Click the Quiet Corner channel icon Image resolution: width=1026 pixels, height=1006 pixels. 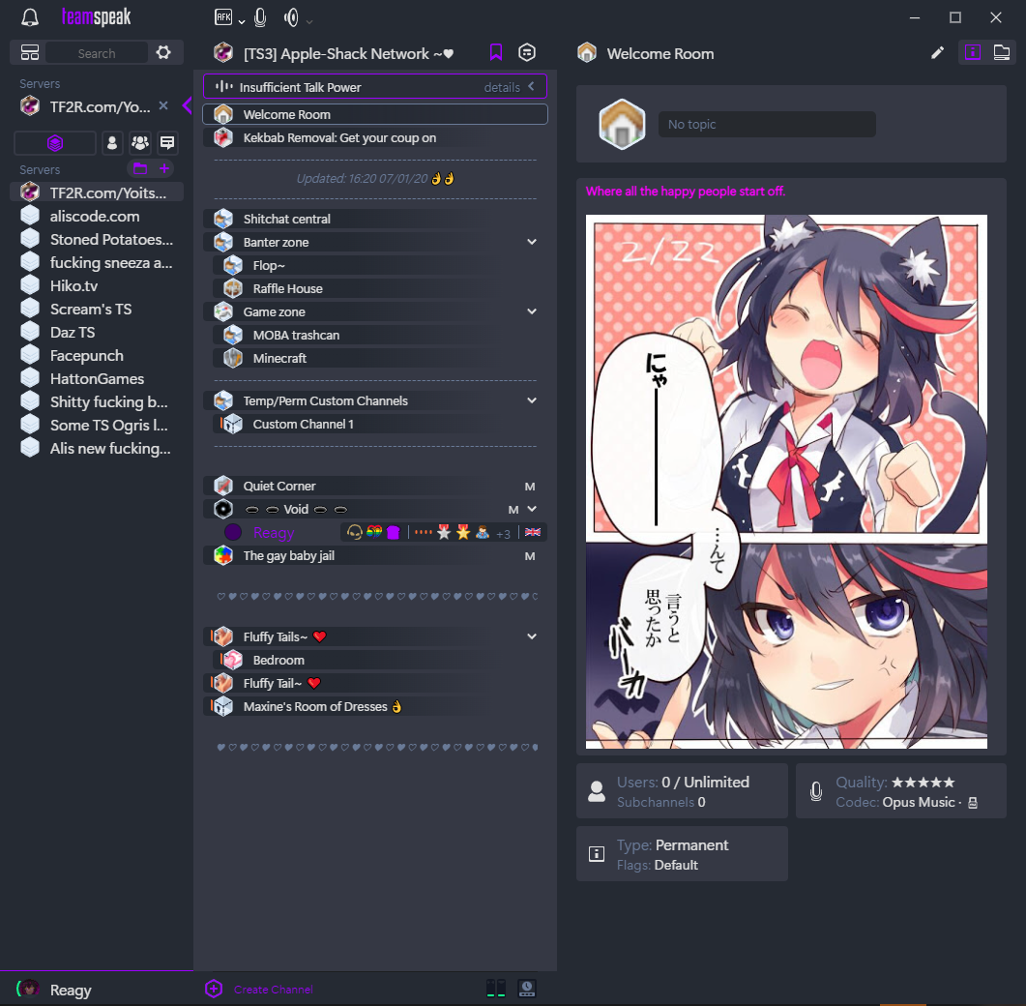(223, 486)
